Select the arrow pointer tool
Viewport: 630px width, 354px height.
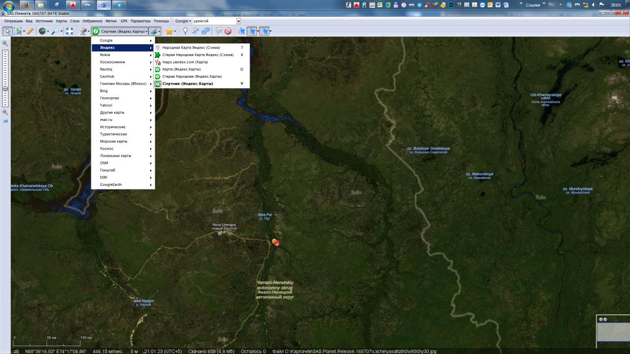pyautogui.click(x=7, y=31)
